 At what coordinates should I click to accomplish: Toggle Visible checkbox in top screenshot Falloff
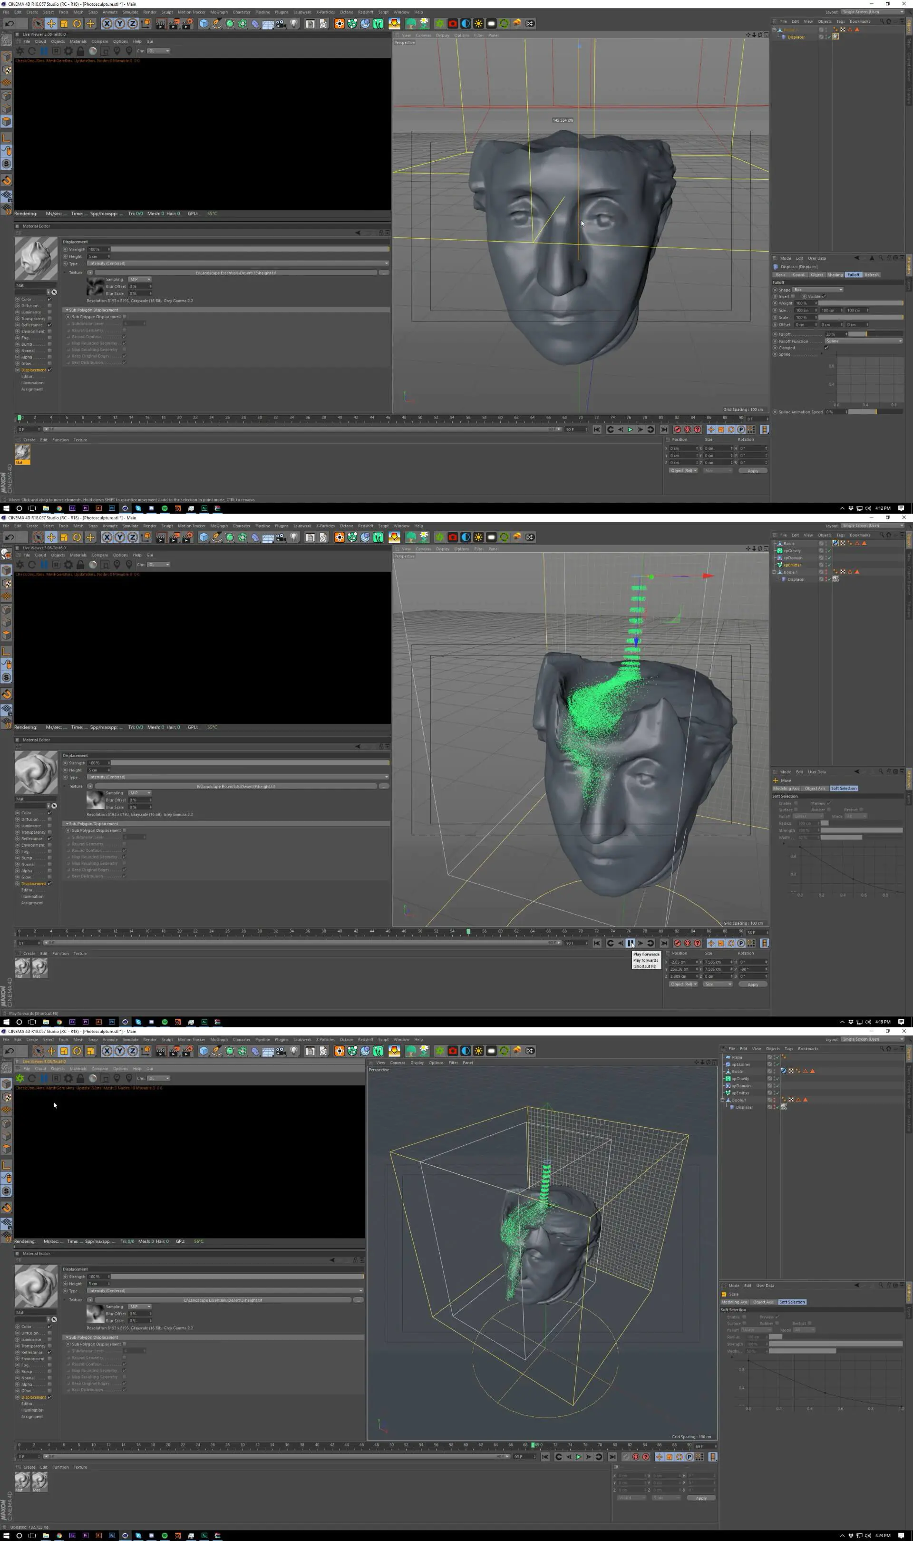(824, 296)
